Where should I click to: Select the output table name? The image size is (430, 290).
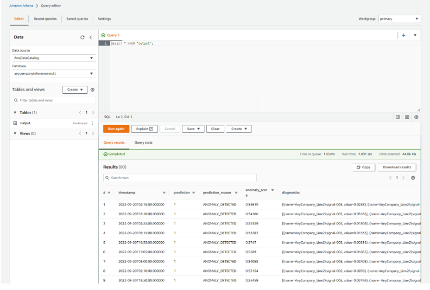(x=25, y=123)
